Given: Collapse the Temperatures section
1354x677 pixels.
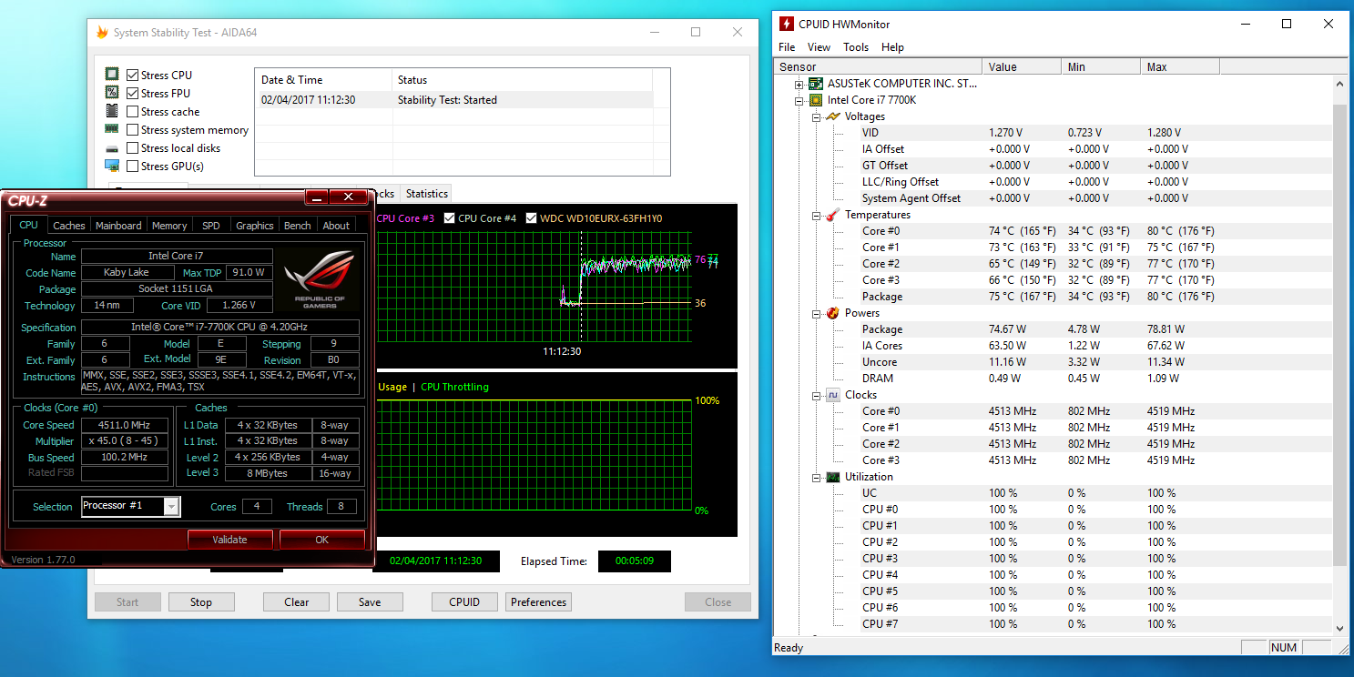Looking at the screenshot, I should coord(816,215).
